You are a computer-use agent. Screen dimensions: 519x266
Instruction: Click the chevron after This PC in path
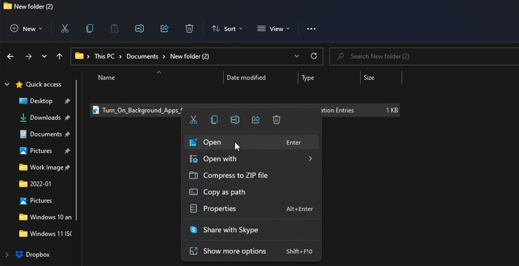(x=120, y=56)
